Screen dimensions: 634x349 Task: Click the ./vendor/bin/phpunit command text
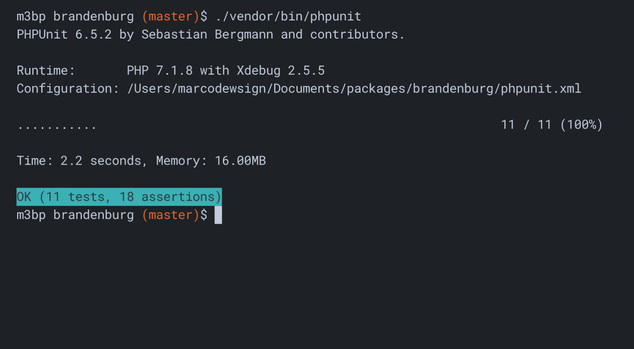[288, 17]
